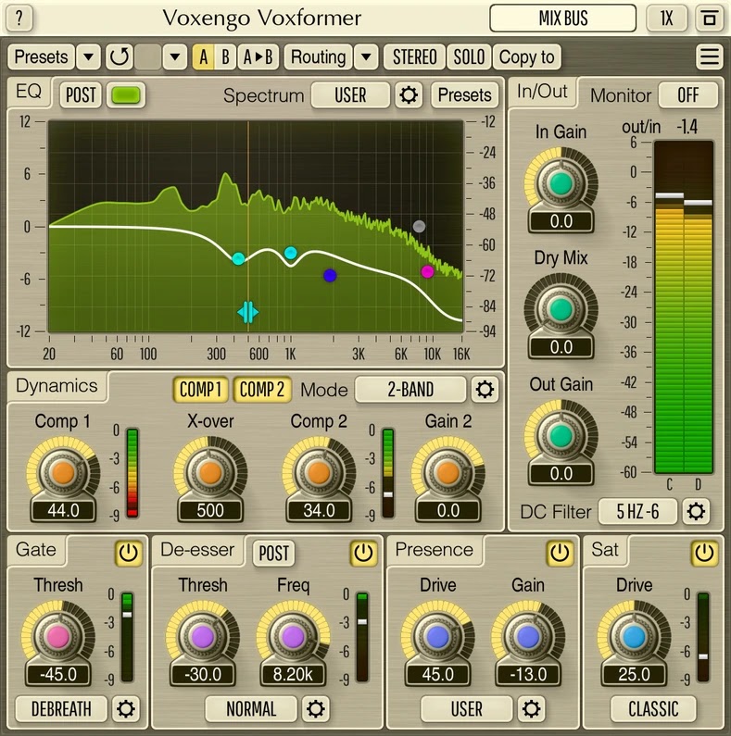Open the EQ Presets button
Image resolution: width=731 pixels, height=736 pixels.
[x=464, y=95]
